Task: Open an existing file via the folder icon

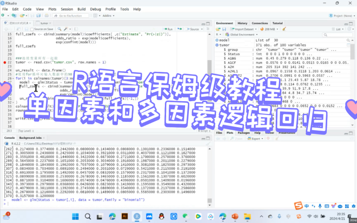Action: click(x=22, y=15)
